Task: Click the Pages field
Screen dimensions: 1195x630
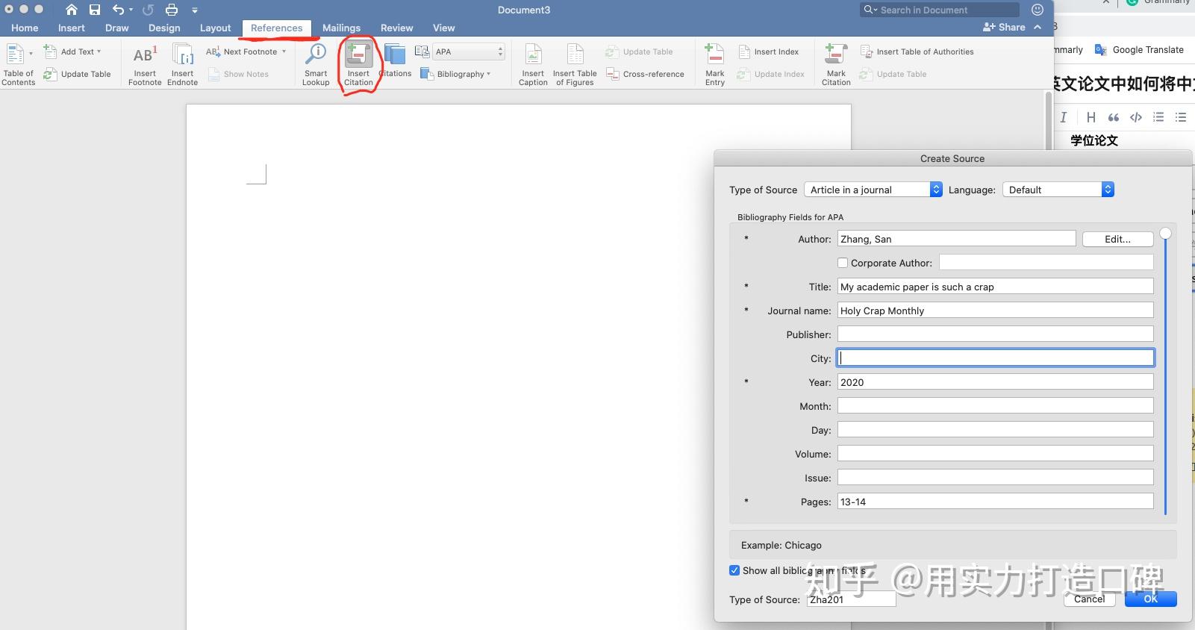Action: (995, 502)
